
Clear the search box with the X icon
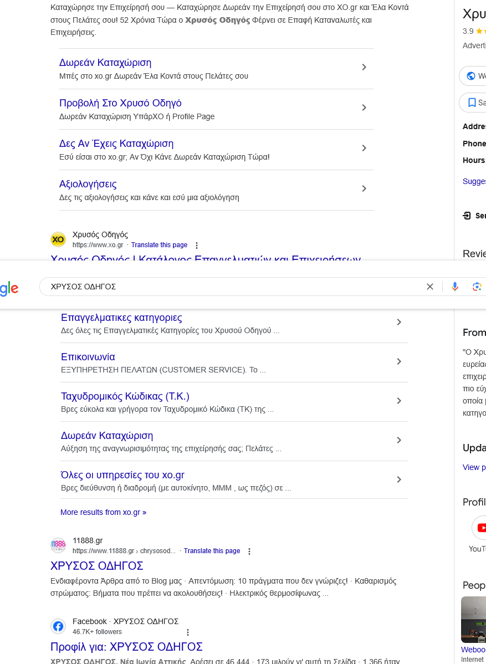(429, 287)
